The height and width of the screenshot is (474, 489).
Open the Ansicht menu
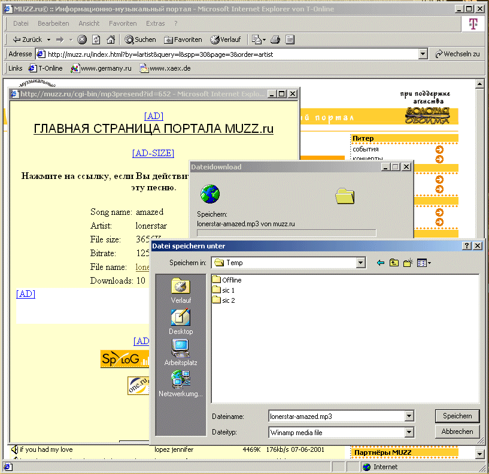pyautogui.click(x=89, y=23)
